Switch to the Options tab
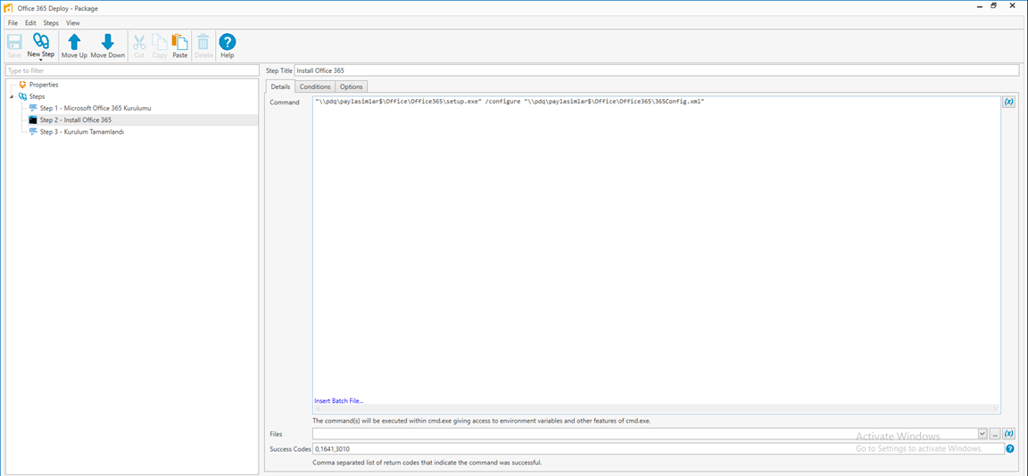This screenshot has height=476, width=1028. click(x=352, y=86)
